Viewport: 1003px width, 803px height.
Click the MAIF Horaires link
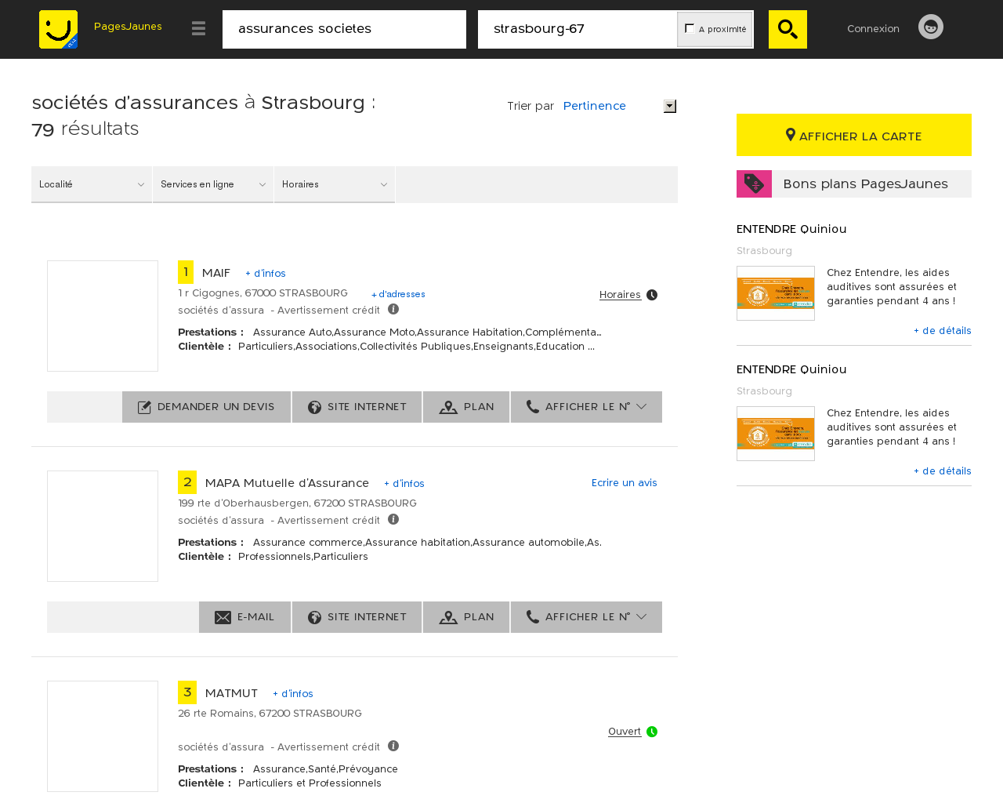(620, 295)
